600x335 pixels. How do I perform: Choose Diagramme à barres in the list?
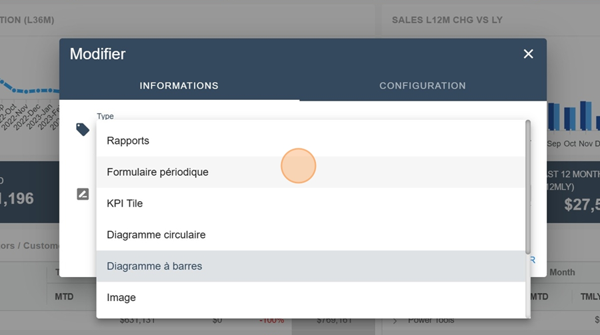(x=154, y=266)
